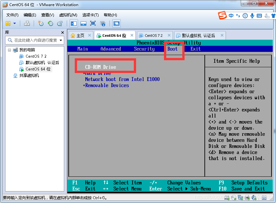The image size is (276, 203).
Task: Open the BIOS Boot menu
Action: click(172, 49)
